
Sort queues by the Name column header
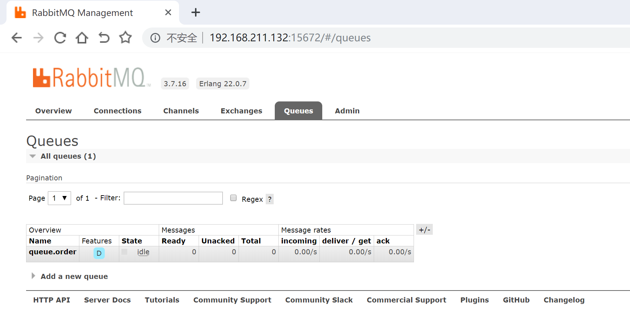click(x=40, y=241)
